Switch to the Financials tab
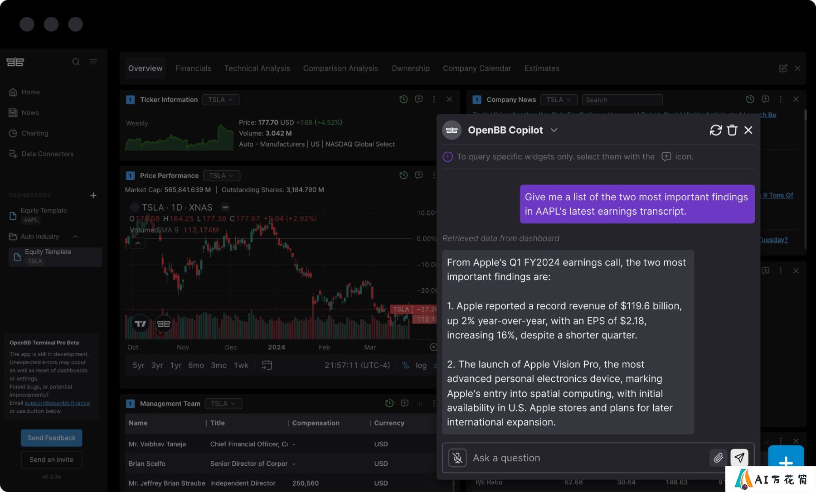Viewport: 816px width, 492px height. (x=193, y=68)
